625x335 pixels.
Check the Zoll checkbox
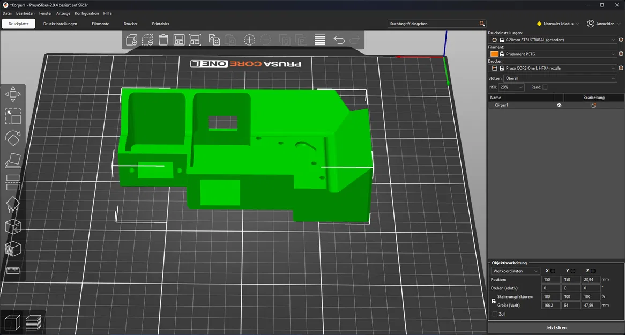[494, 314]
